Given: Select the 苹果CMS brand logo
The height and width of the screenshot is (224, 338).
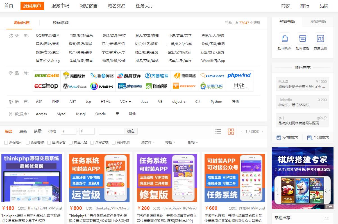Looking at the screenshot, I should 212,86.
